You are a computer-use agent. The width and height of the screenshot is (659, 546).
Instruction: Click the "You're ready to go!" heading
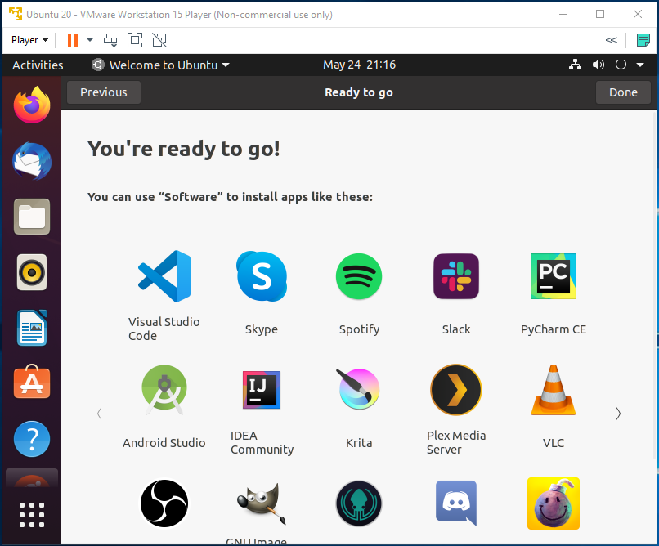pyautogui.click(x=184, y=149)
